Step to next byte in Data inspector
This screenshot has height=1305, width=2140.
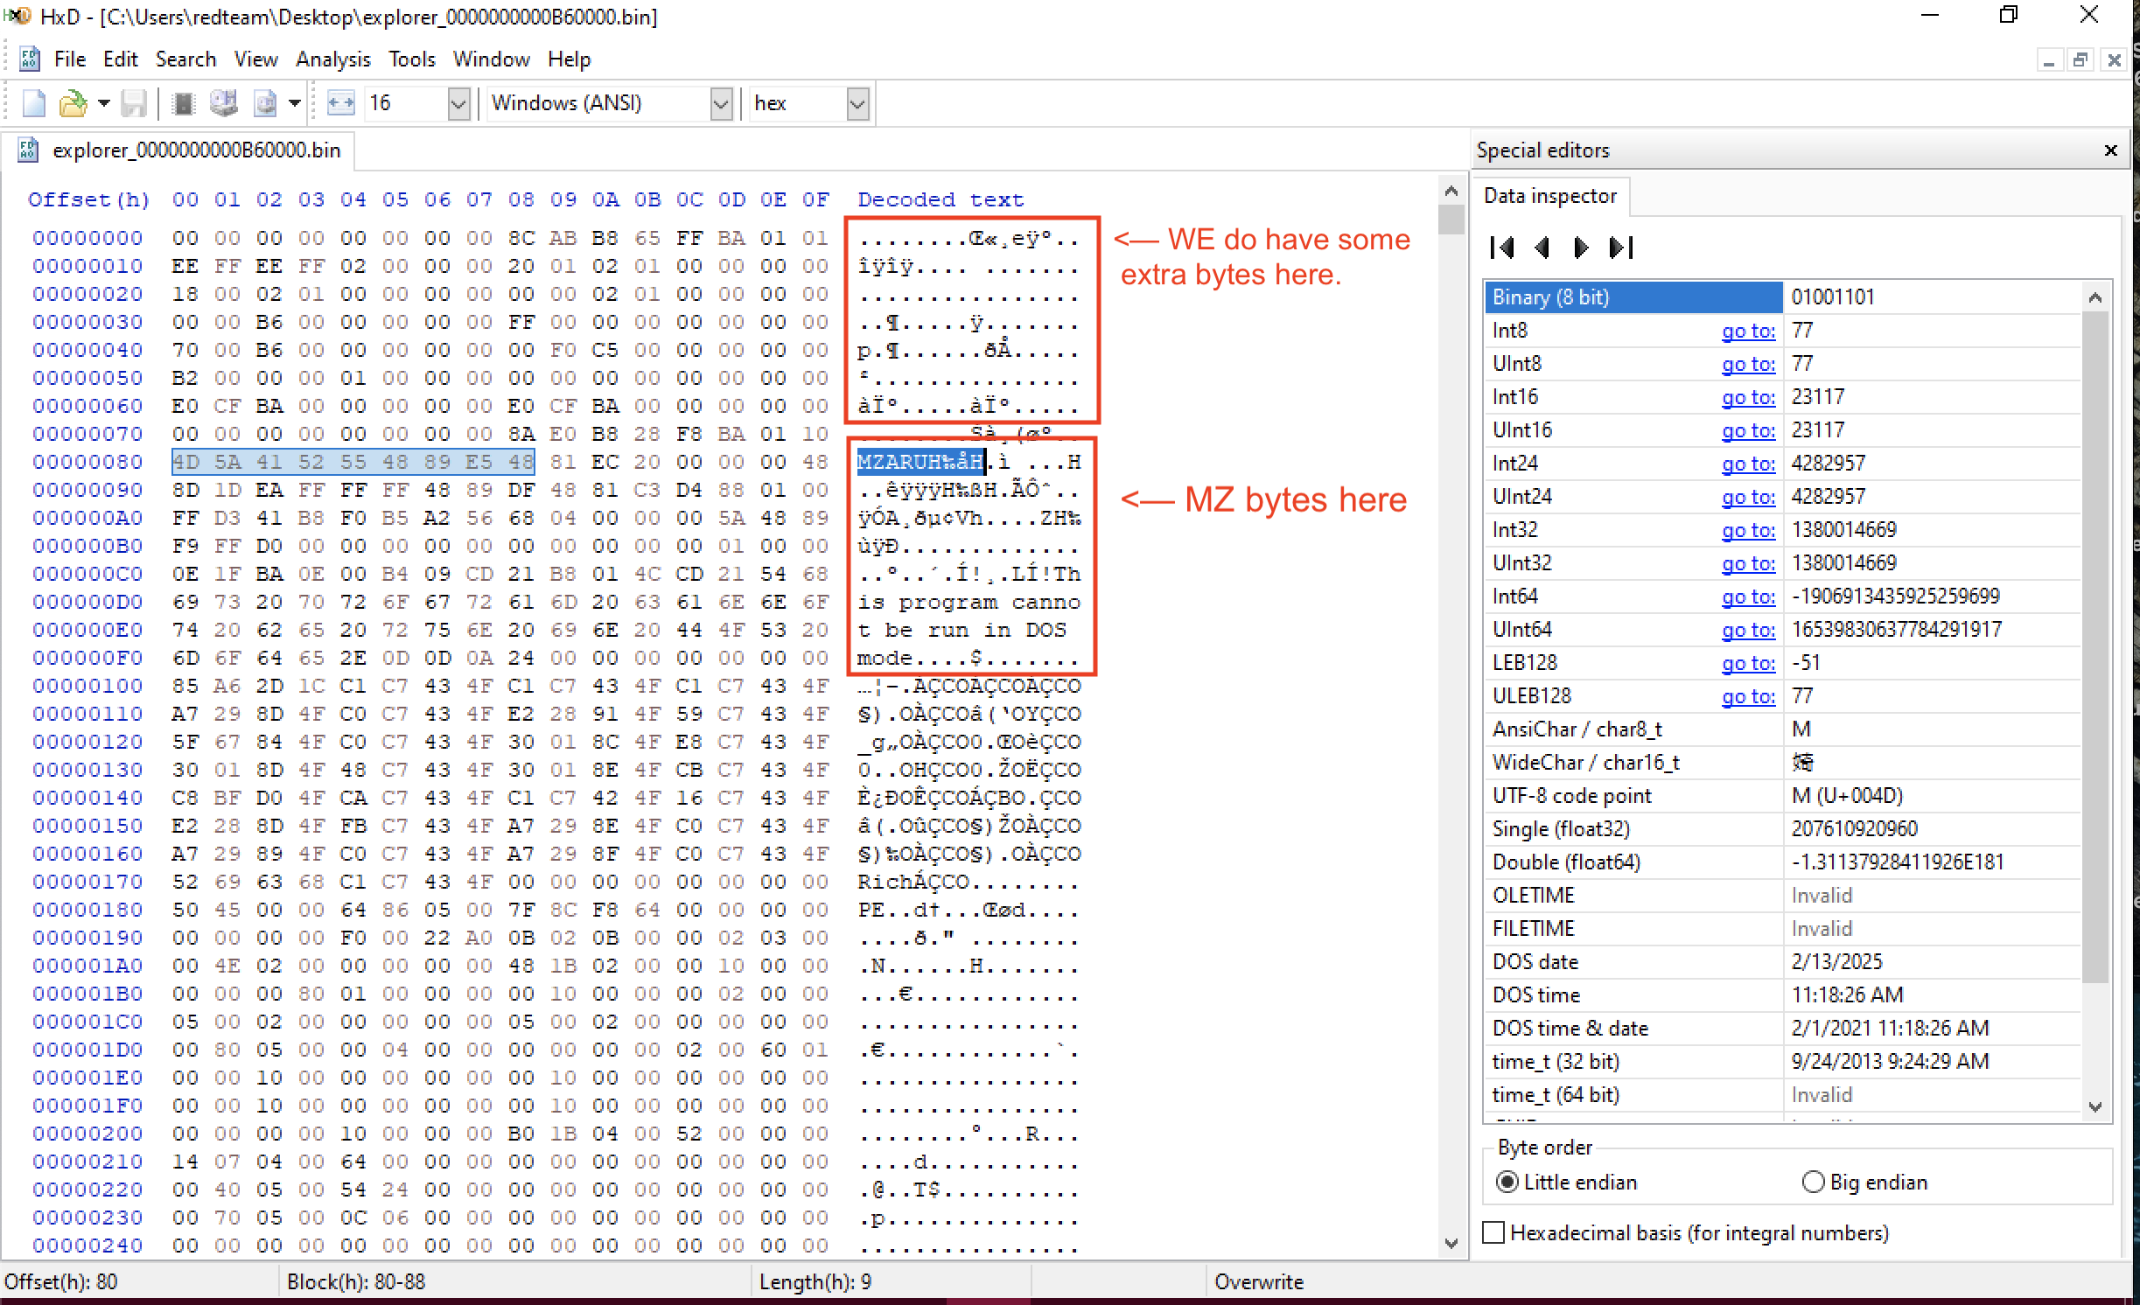pos(1581,248)
